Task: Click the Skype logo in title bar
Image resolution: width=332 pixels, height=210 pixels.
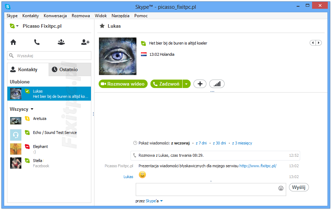Action: [x=8, y=7]
